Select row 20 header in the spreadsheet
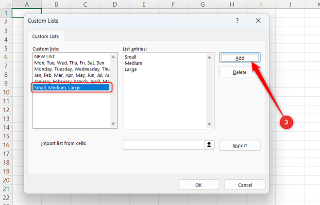The height and width of the screenshot is (205, 320). (x=6, y=180)
